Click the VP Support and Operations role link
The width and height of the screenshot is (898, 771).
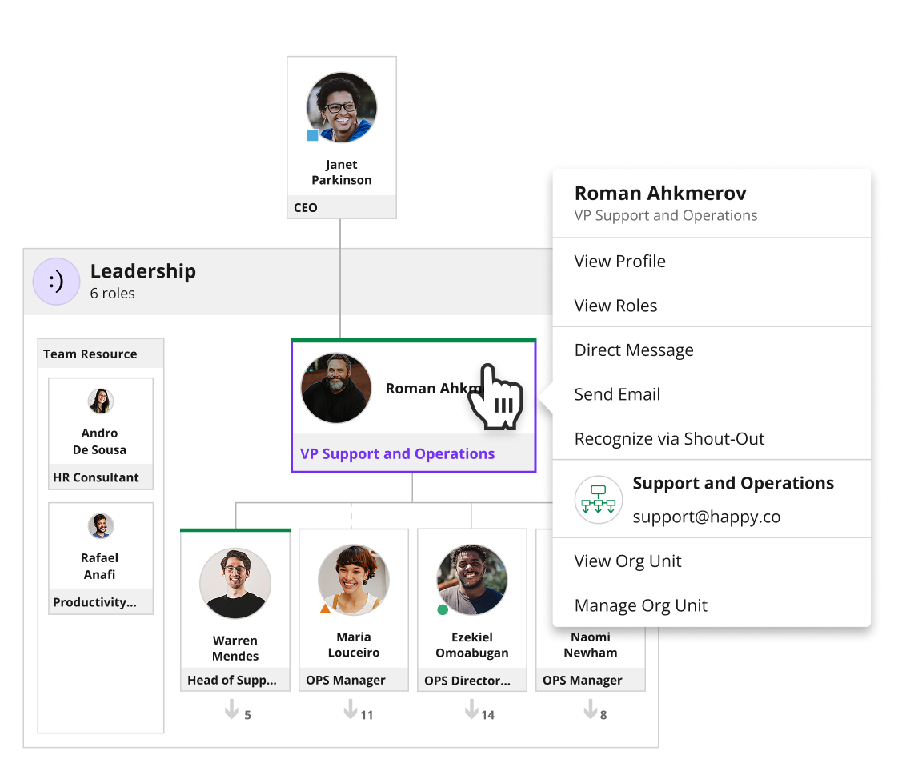click(397, 453)
